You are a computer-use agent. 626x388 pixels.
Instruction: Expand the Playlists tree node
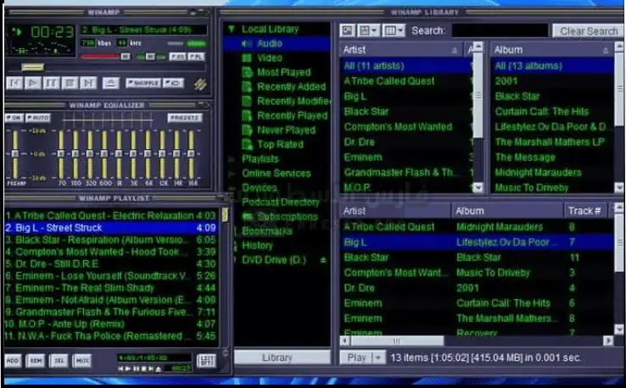pyautogui.click(x=233, y=158)
